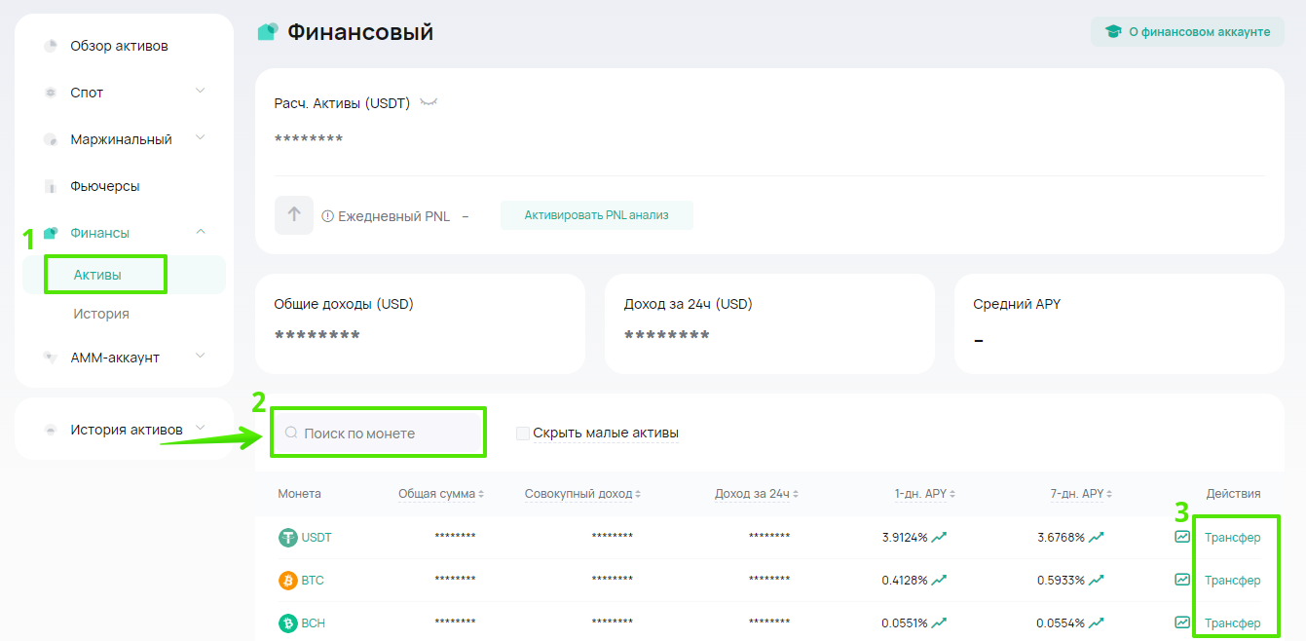Enable the Скрыть малые активы checkbox
Screen dimensions: 1306x641
(x=523, y=434)
